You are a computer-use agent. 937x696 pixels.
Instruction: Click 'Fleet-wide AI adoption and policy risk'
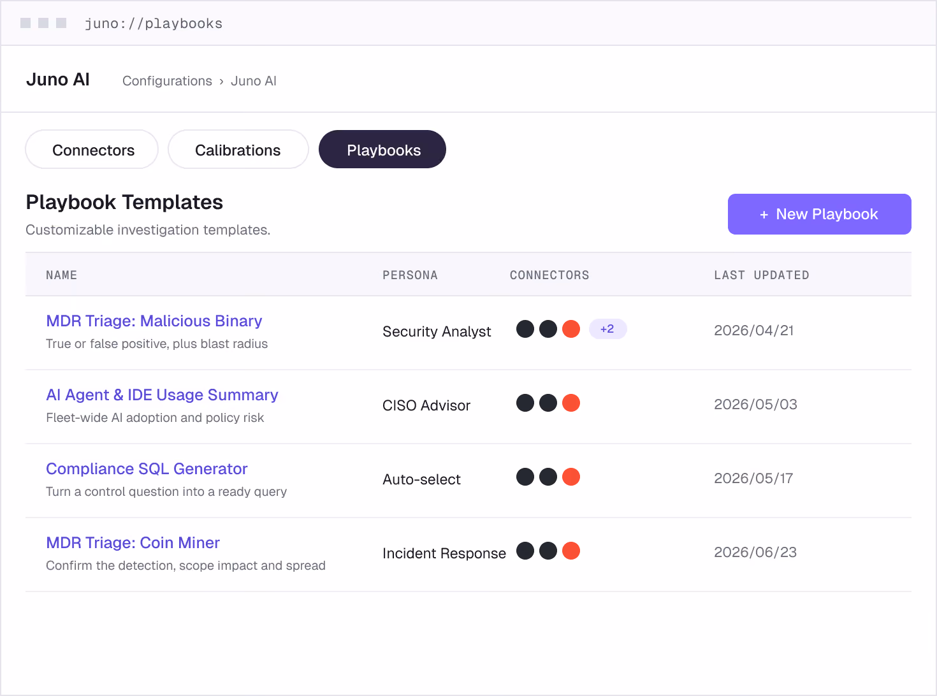(x=155, y=417)
